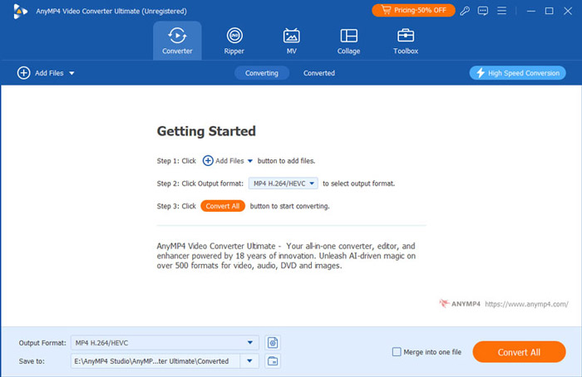The height and width of the screenshot is (377, 582).
Task: Close the AnyMP4 window
Action: coord(568,11)
